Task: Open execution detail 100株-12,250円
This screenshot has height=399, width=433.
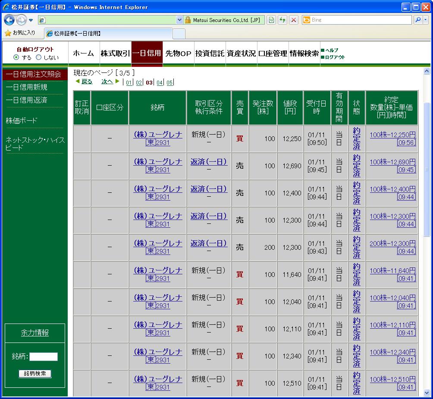Action: (x=393, y=138)
